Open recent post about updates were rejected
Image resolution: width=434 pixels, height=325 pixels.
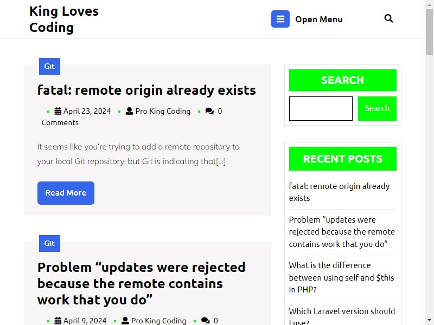342,232
